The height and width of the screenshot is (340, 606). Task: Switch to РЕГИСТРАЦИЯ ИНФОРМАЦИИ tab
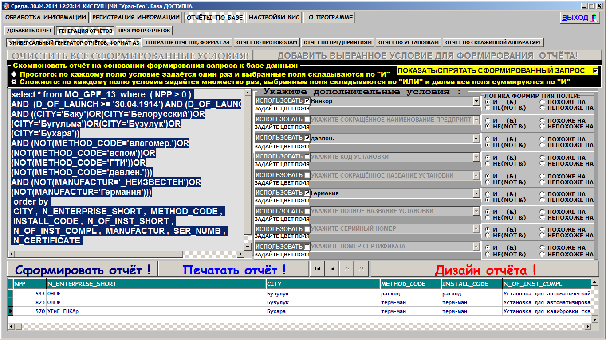136,17
